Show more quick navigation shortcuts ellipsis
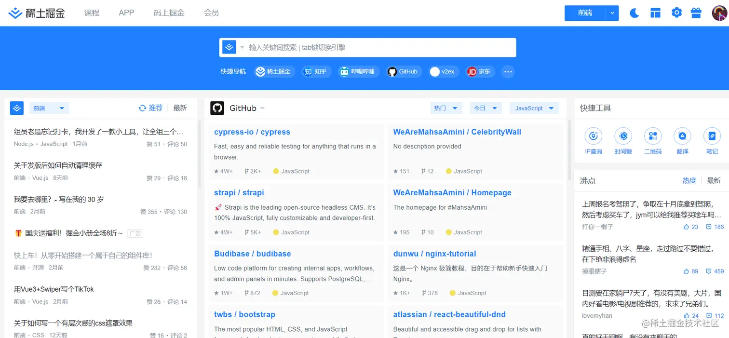The image size is (729, 338). [508, 72]
